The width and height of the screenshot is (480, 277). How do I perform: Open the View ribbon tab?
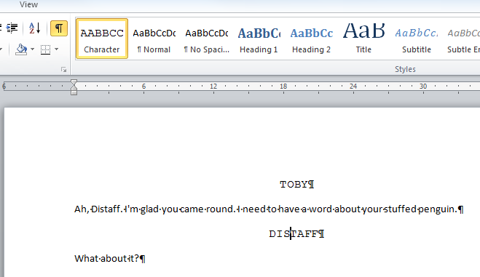click(x=28, y=4)
